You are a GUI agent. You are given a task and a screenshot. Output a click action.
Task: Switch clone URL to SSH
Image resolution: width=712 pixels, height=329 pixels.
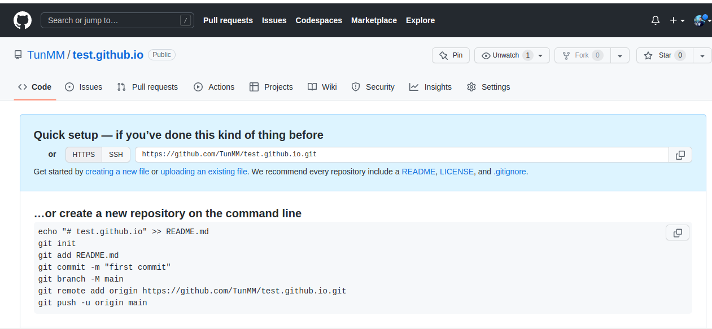point(116,155)
